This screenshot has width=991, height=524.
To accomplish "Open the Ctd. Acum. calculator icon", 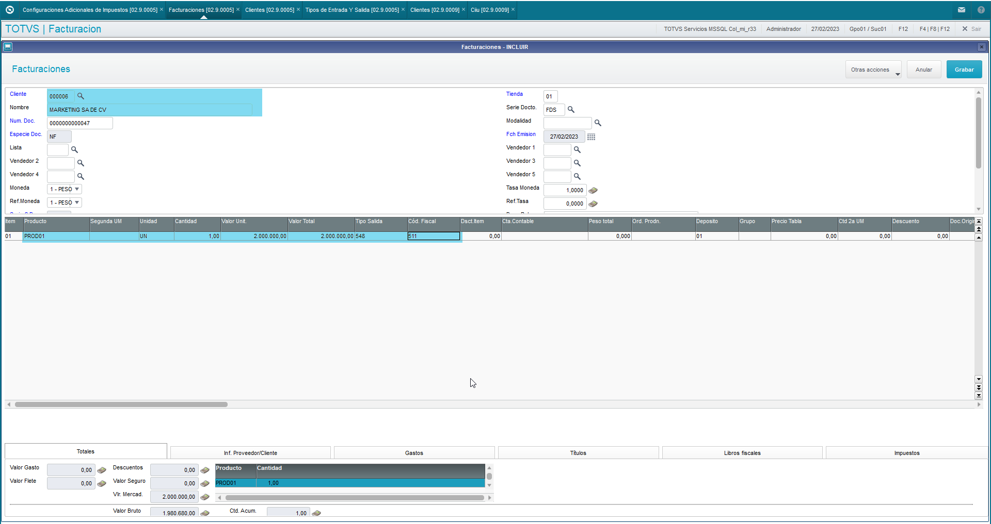I will pos(316,513).
